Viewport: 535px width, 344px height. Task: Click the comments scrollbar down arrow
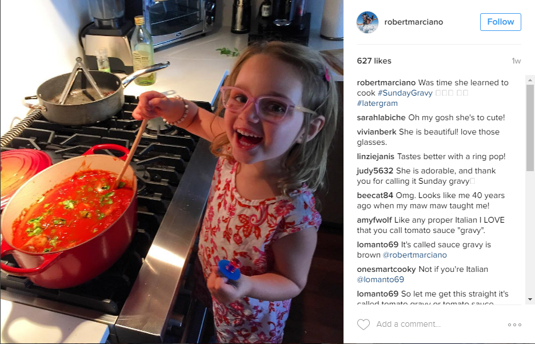(530, 299)
